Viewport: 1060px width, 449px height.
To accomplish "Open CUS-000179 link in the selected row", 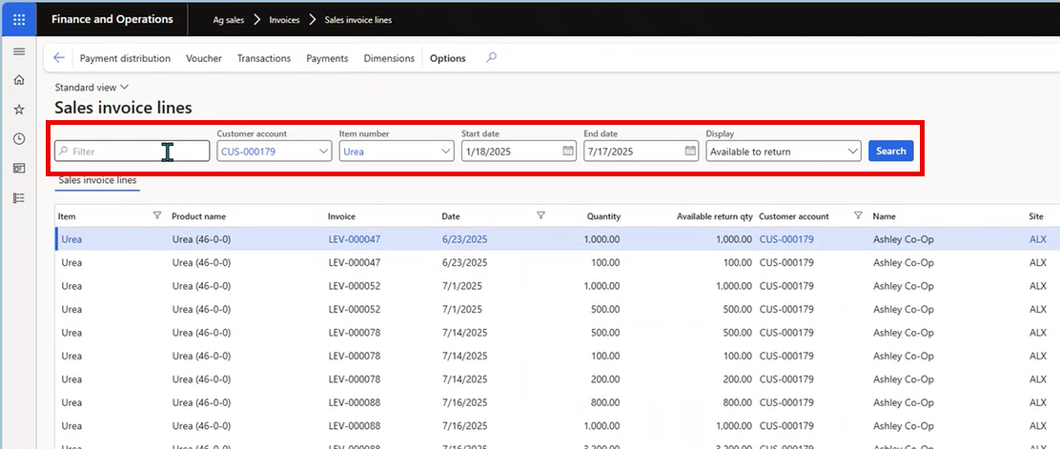I will pyautogui.click(x=786, y=239).
